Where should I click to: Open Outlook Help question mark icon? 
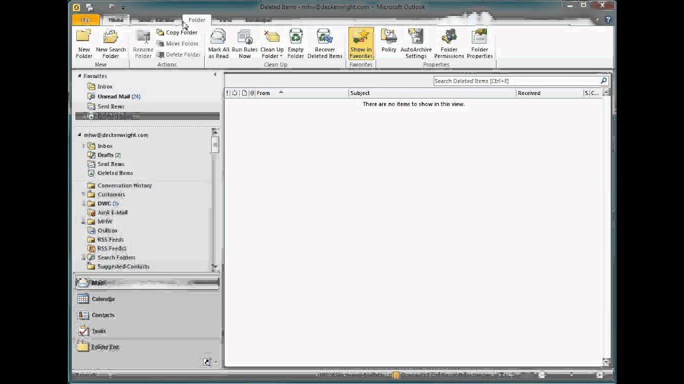point(608,20)
